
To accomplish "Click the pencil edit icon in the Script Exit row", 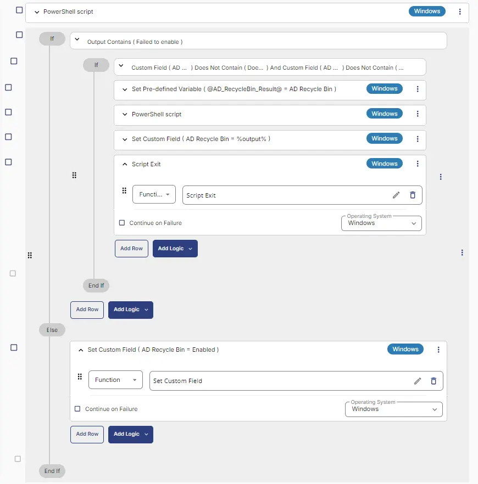I will [396, 195].
